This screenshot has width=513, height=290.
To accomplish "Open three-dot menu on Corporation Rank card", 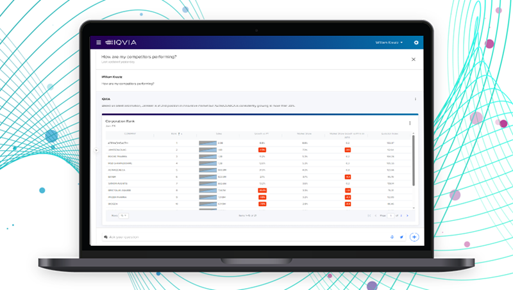I will [410, 123].
